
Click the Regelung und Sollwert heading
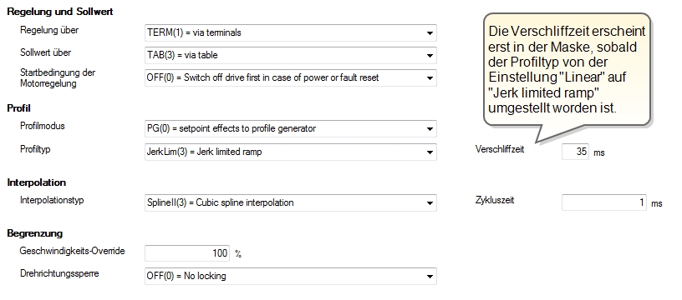click(x=60, y=12)
